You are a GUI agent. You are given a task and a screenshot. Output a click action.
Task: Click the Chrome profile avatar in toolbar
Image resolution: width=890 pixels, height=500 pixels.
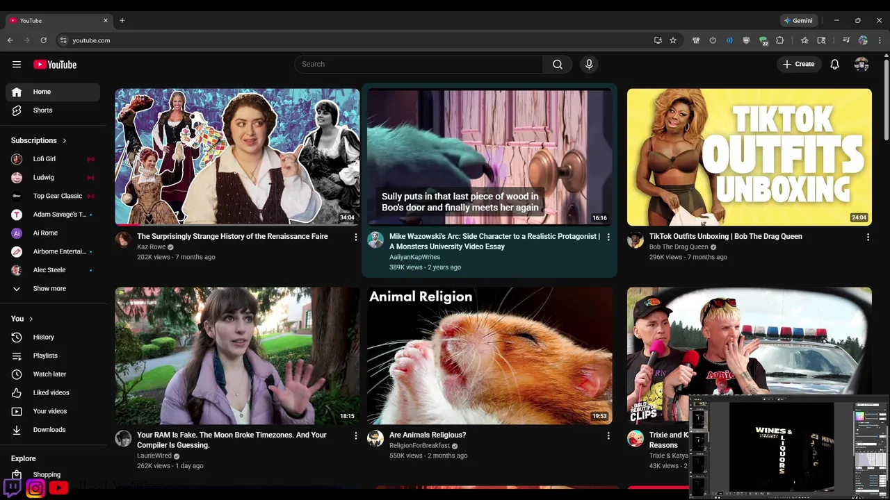(x=863, y=40)
